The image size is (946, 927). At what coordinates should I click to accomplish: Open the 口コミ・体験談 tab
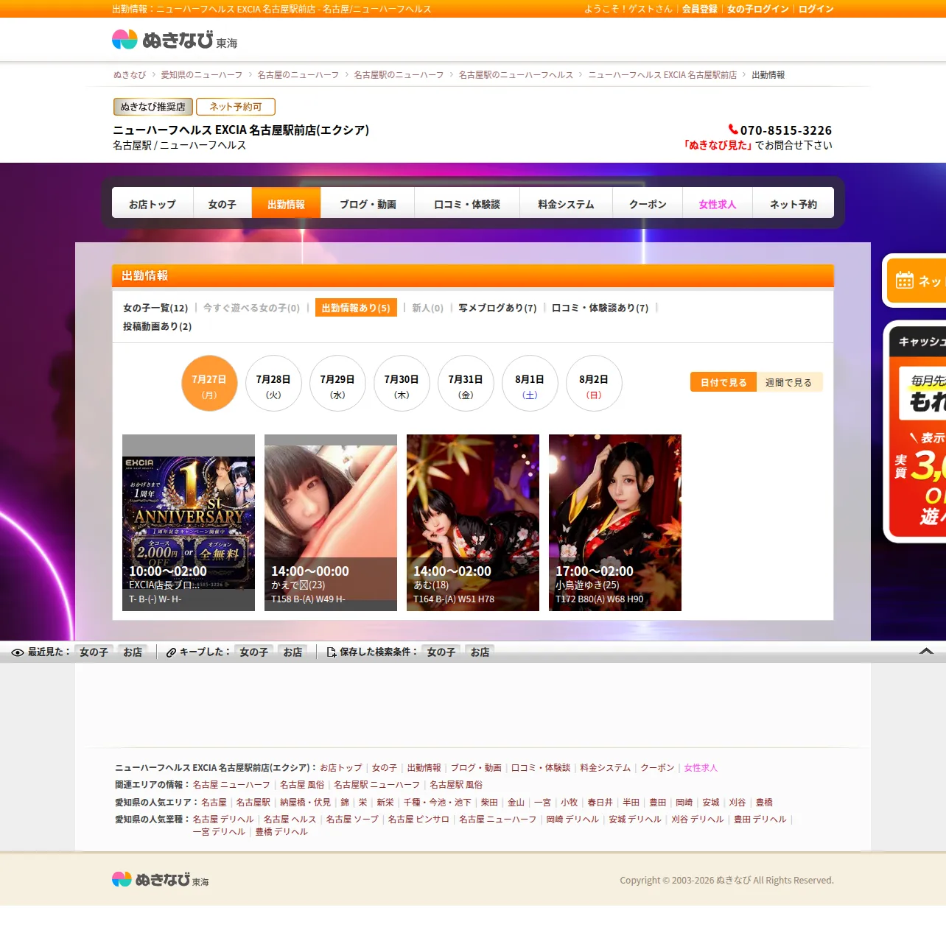point(467,203)
